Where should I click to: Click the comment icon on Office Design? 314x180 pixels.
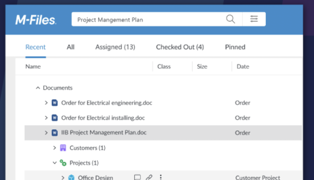click(x=137, y=177)
